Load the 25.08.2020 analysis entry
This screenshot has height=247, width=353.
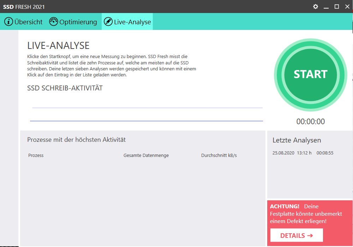click(x=303, y=153)
